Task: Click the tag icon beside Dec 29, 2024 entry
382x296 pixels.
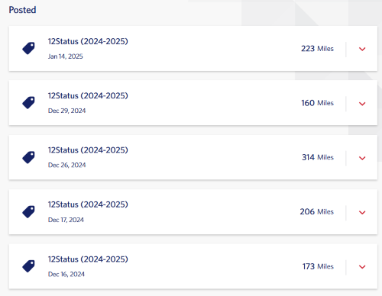Action: click(28, 103)
